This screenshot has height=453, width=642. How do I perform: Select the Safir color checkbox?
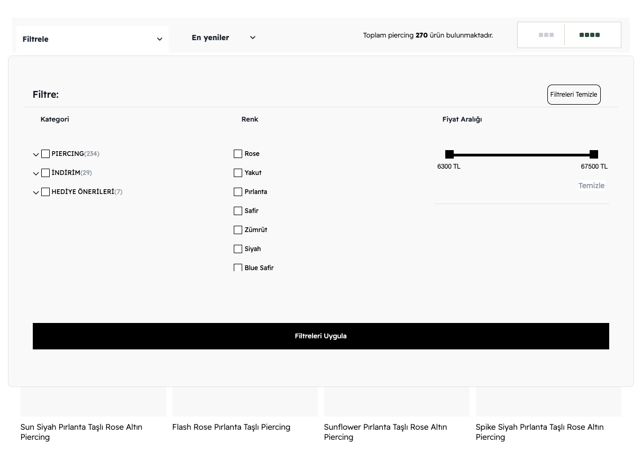click(x=238, y=211)
